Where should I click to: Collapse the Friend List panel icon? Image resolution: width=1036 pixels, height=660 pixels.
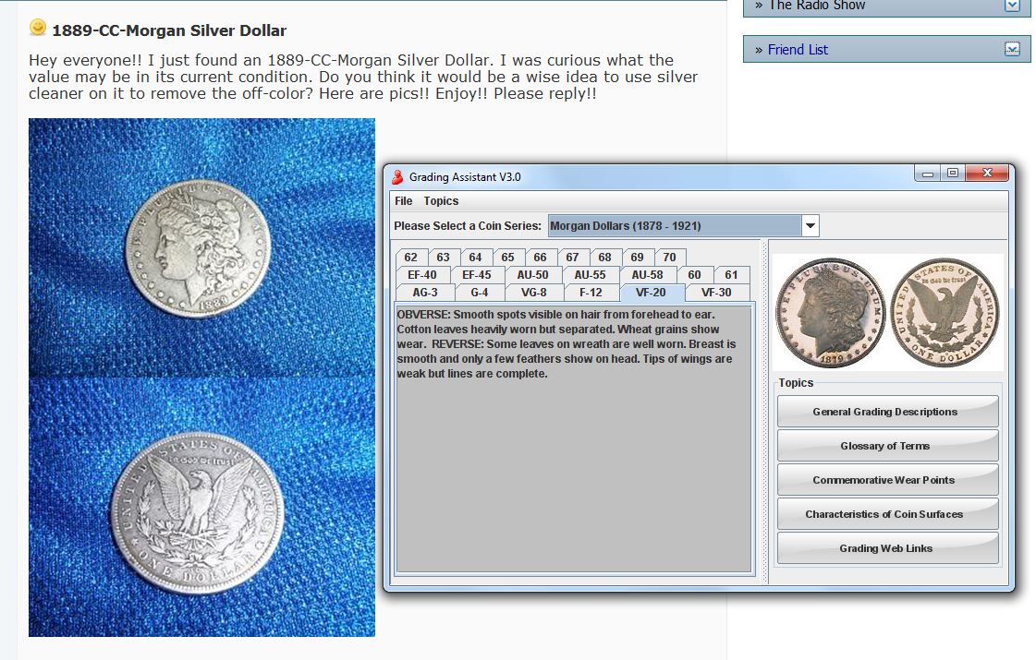(1012, 49)
